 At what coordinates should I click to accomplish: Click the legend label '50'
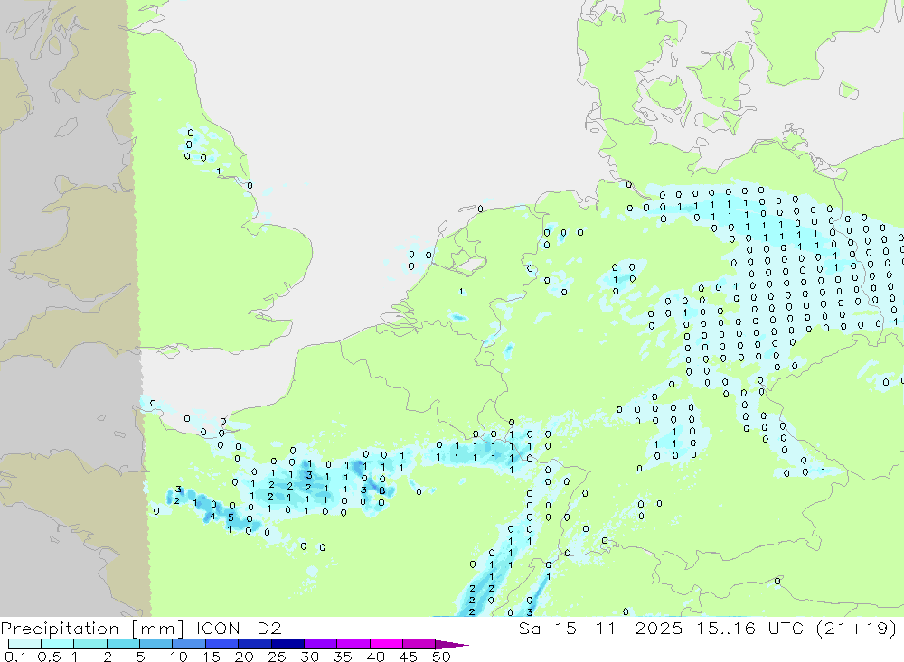click(x=441, y=657)
